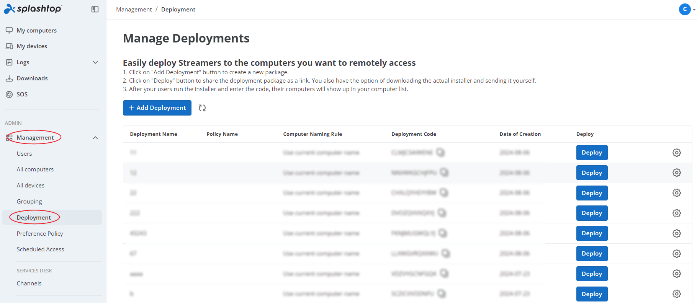Click the Downloads tray icon in the sidebar

pos(9,78)
